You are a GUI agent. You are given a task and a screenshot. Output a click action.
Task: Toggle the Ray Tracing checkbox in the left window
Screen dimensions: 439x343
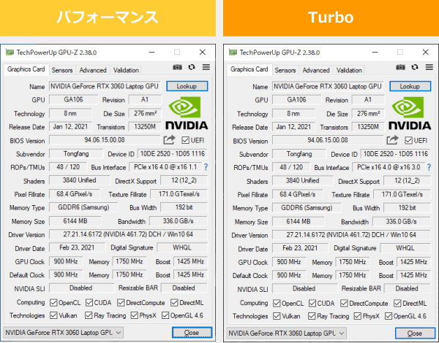pyautogui.click(x=89, y=315)
